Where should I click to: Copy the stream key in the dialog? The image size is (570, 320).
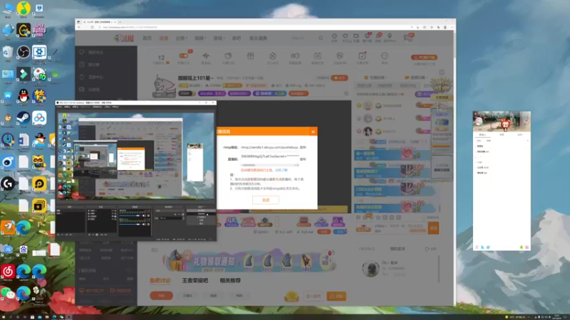pos(302,159)
